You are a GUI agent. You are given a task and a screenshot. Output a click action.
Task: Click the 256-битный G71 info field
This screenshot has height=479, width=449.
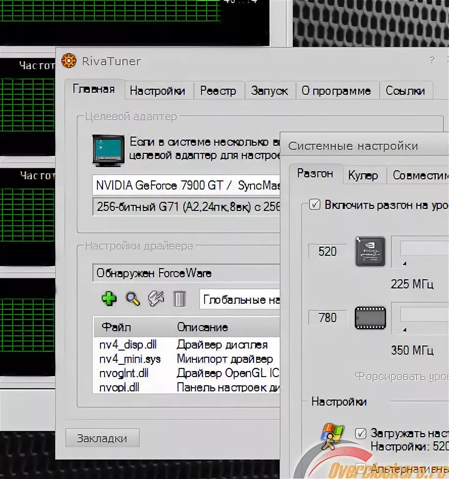186,207
